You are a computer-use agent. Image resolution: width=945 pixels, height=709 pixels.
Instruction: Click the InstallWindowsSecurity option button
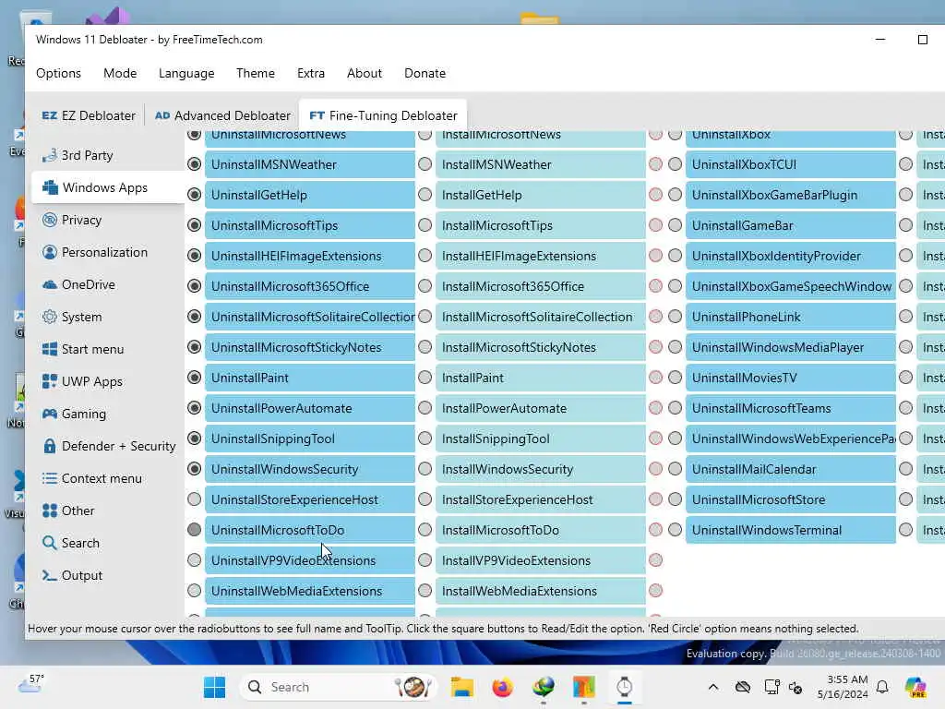click(541, 469)
